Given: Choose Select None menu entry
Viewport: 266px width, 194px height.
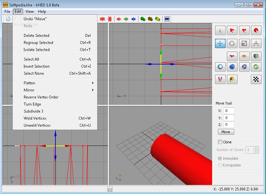Looking at the screenshot, I should pyautogui.click(x=59, y=73).
